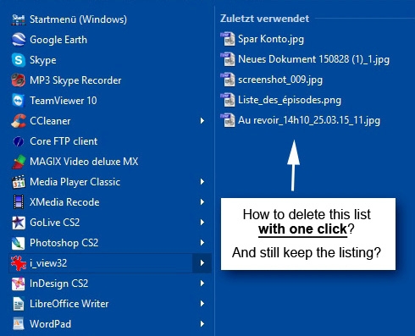The width and height of the screenshot is (415, 336).
Task: Select the highlighted i_view32 label
Action: [x=48, y=263]
